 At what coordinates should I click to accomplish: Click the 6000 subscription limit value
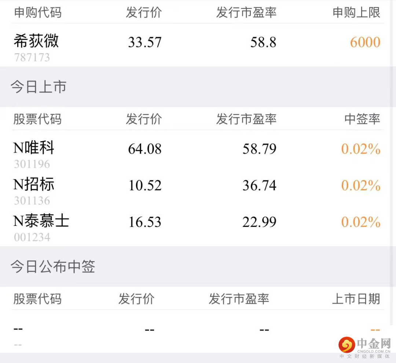tap(365, 43)
